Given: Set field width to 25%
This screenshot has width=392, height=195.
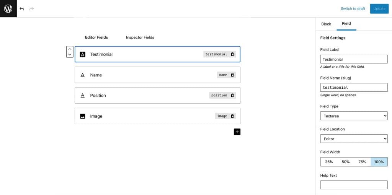Looking at the screenshot, I should pos(329,162).
